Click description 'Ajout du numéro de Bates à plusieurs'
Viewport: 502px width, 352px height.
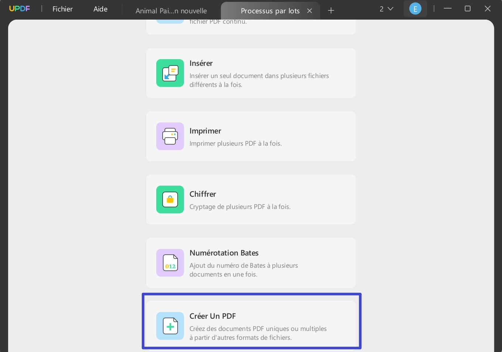pos(244,265)
